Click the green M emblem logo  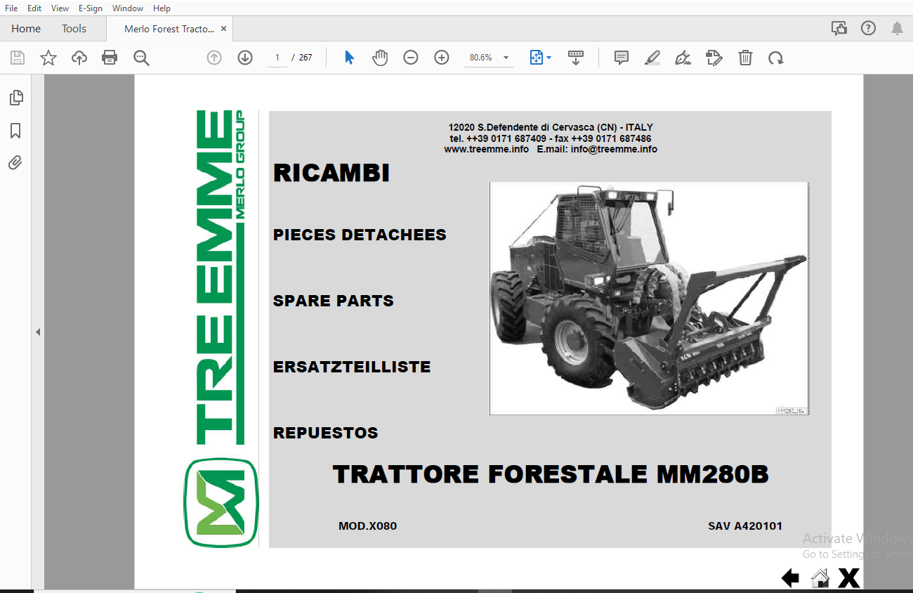[x=221, y=502]
